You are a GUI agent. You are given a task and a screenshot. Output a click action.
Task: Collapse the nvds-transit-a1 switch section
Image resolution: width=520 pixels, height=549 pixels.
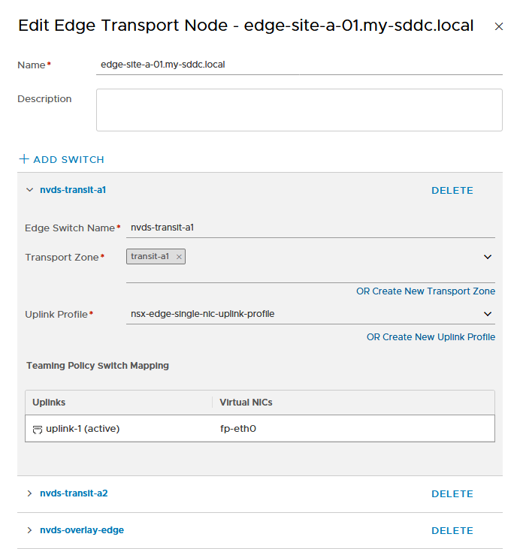30,190
